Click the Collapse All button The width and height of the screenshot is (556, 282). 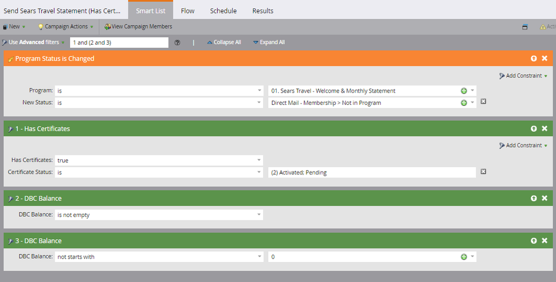pyautogui.click(x=223, y=42)
